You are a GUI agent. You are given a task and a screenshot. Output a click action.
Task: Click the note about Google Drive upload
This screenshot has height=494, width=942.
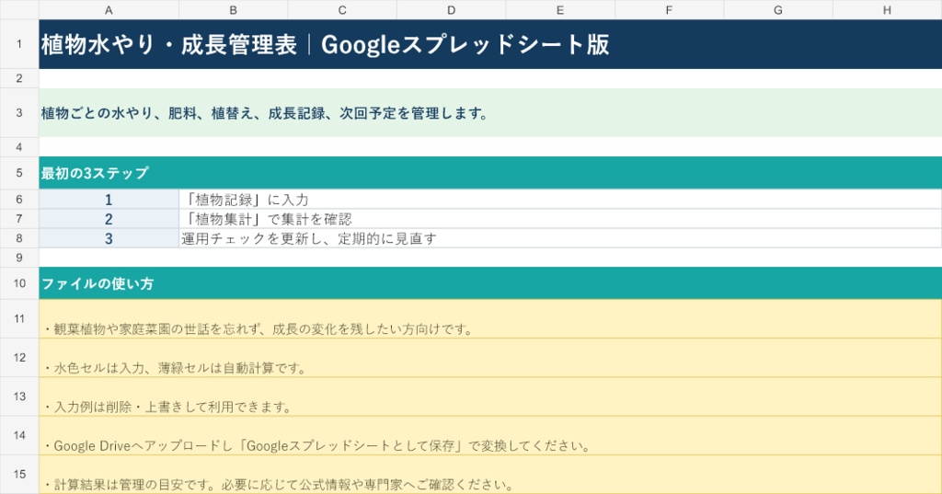[x=490, y=435]
